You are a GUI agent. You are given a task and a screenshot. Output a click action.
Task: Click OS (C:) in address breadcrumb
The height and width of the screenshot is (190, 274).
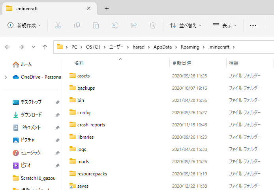(x=93, y=47)
